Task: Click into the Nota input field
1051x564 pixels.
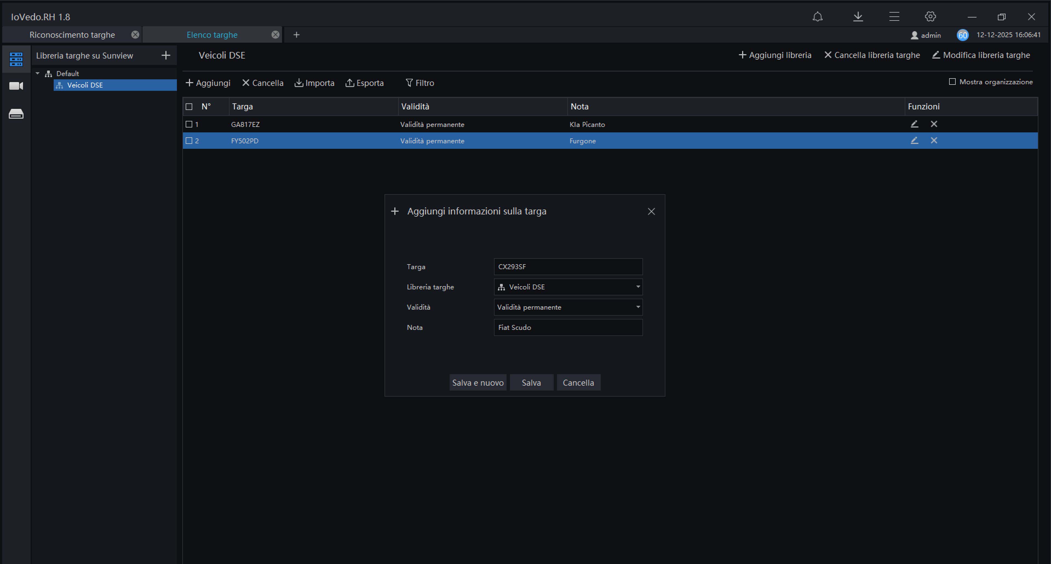Action: tap(567, 328)
